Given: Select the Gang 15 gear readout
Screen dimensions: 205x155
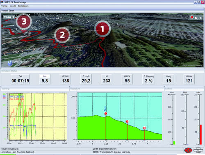Looking at the screenshot, I should 169,79.
